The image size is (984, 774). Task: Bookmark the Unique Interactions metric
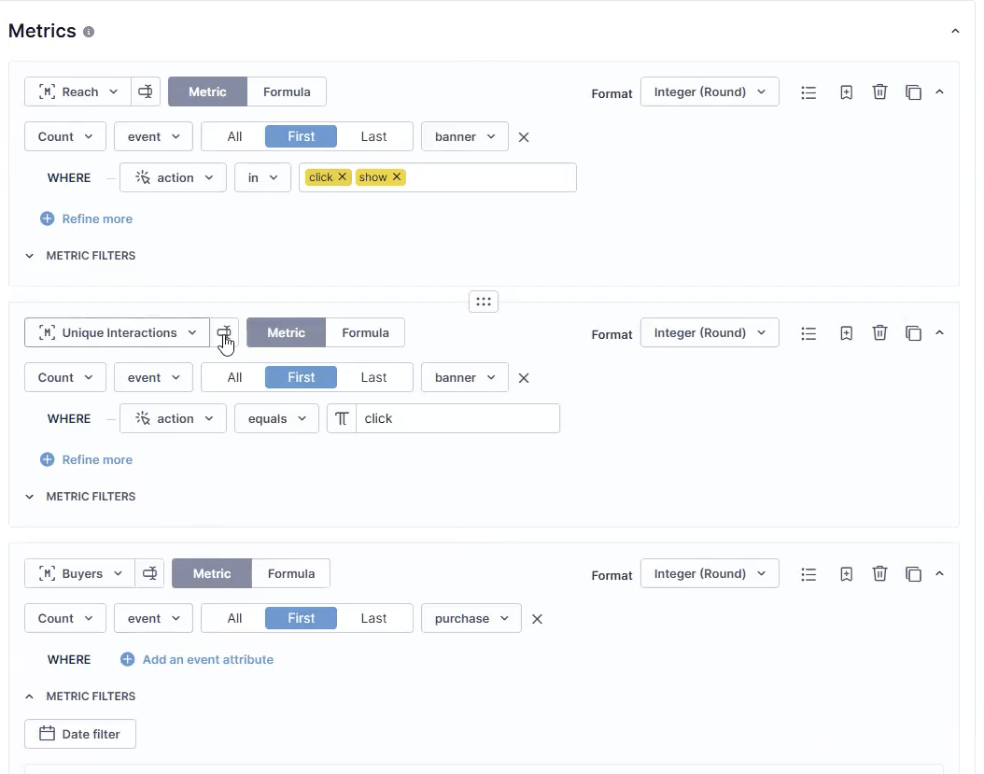tap(846, 333)
